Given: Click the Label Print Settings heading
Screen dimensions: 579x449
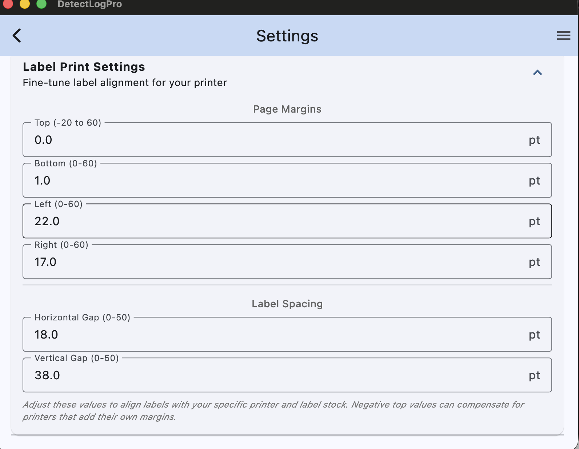Looking at the screenshot, I should coord(84,66).
